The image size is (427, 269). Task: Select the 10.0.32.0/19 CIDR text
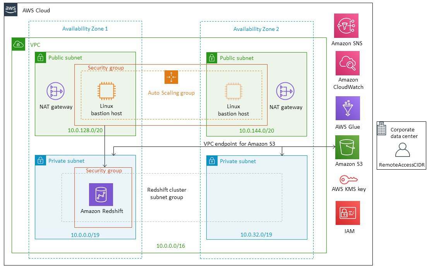(256, 235)
